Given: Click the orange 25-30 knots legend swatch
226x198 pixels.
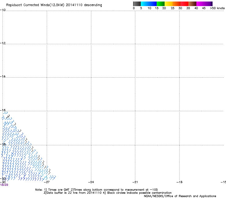Looking at the screenshot, I should pos(177,4).
